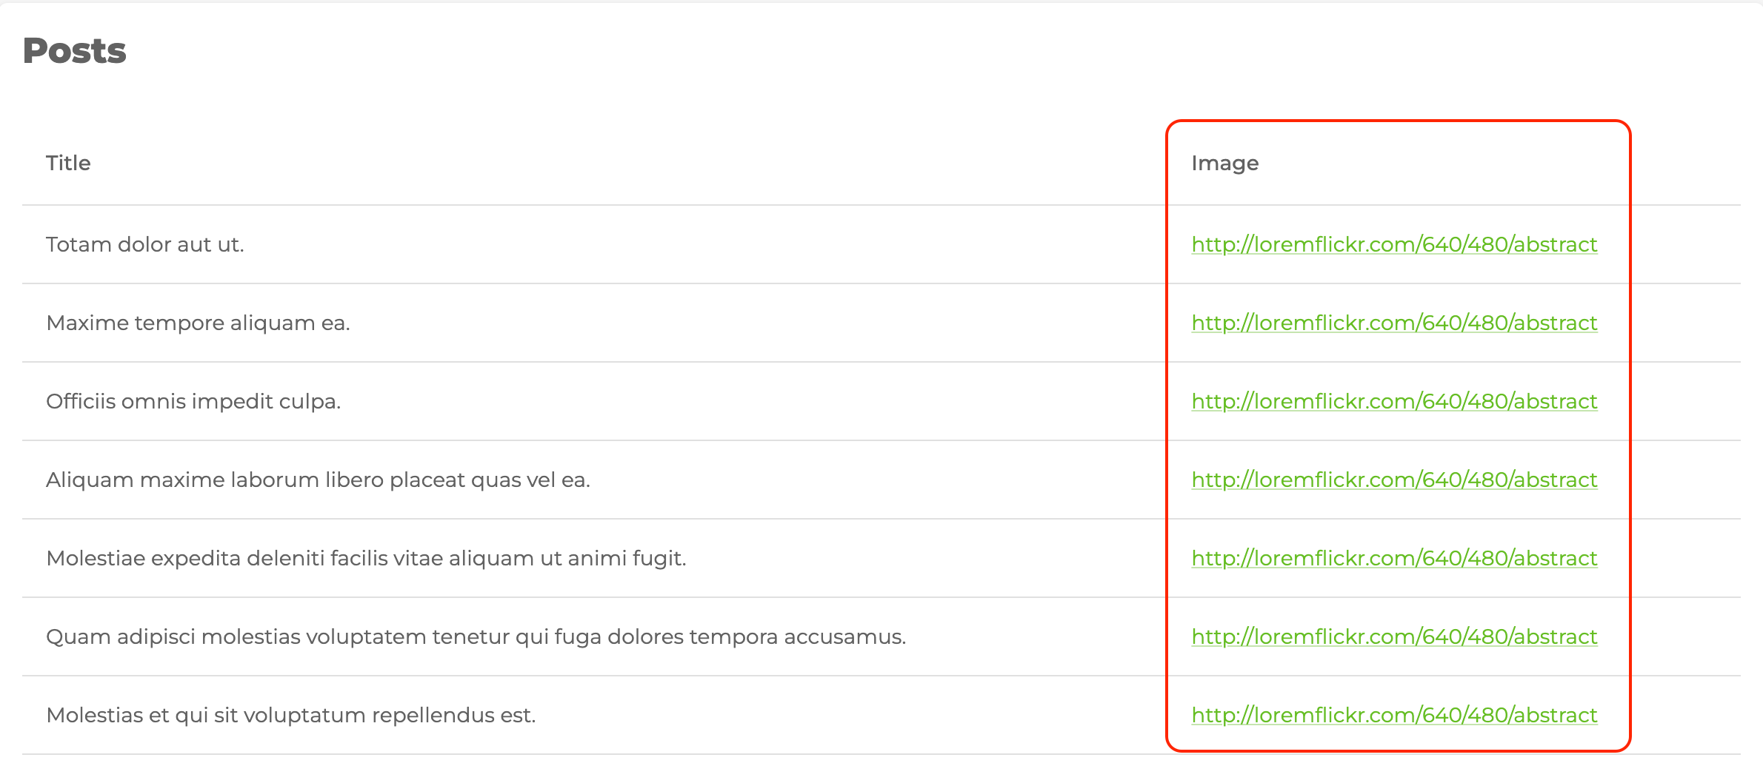Open the first loremflickr link in the table
Viewport: 1763px width, 783px height.
point(1394,244)
